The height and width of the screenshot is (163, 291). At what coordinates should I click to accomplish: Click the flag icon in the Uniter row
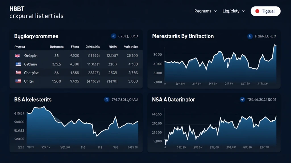pyautogui.click(x=18, y=81)
